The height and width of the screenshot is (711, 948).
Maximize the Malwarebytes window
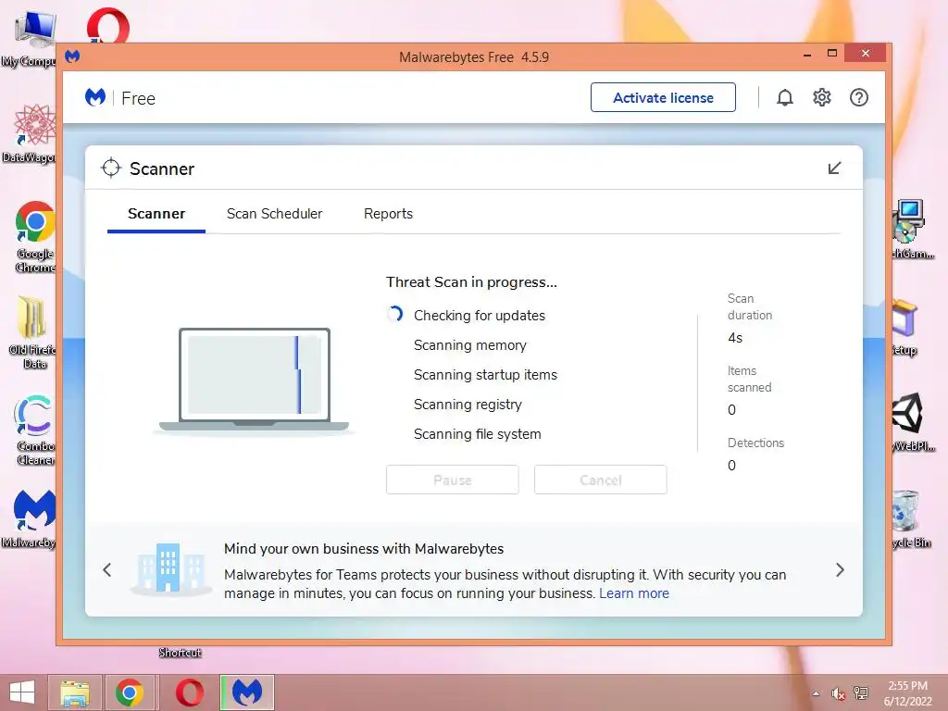point(832,53)
